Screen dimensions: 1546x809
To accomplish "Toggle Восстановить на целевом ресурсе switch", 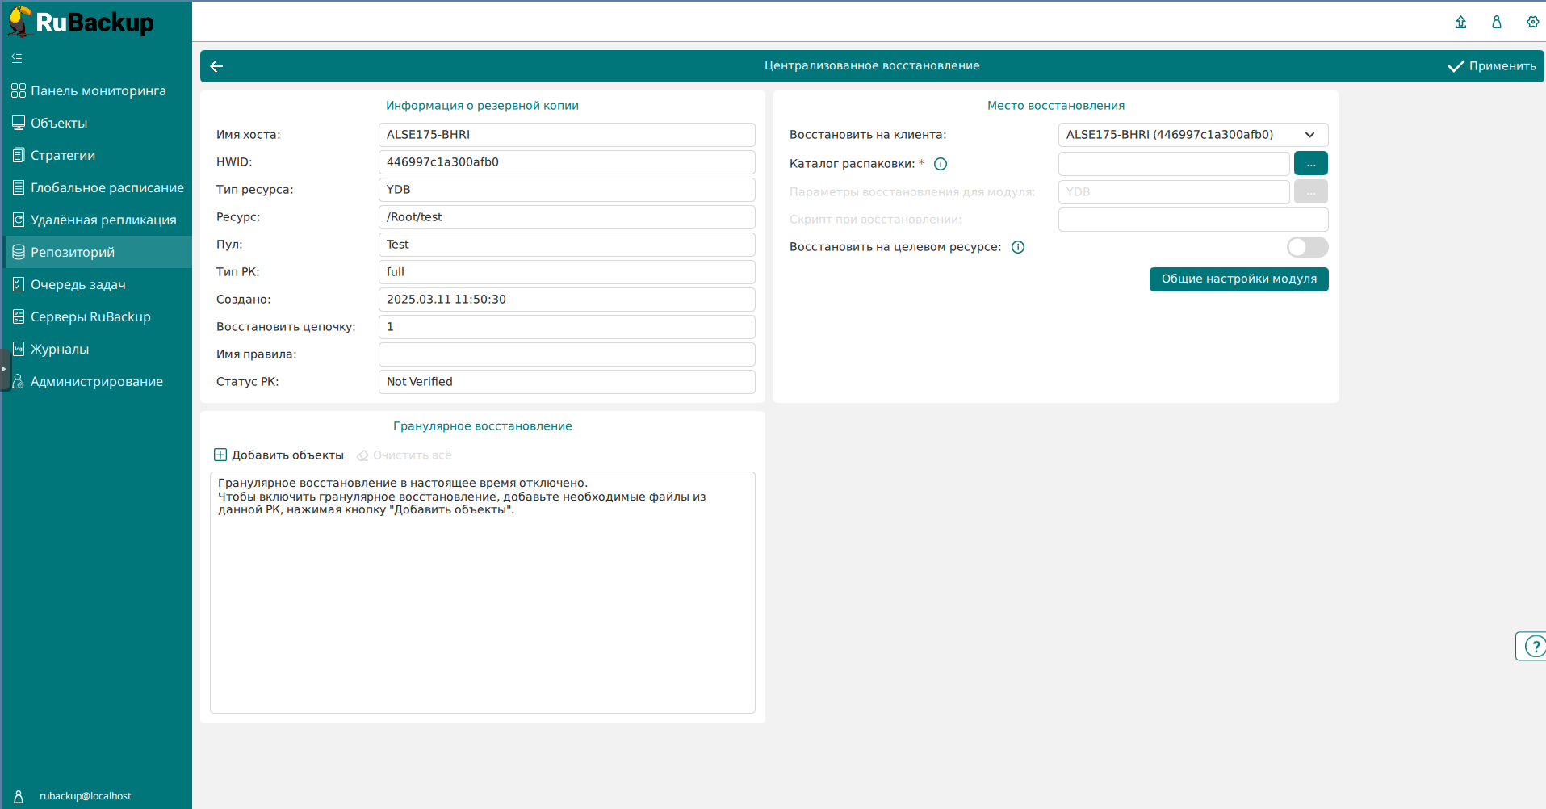I will point(1306,247).
